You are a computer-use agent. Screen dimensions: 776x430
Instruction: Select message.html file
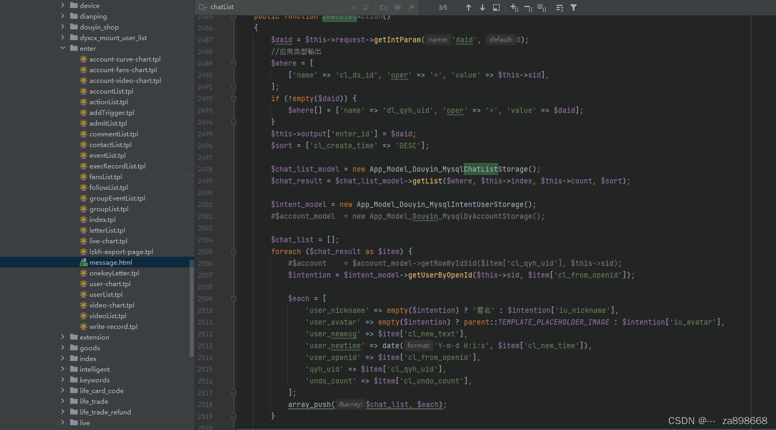(111, 262)
